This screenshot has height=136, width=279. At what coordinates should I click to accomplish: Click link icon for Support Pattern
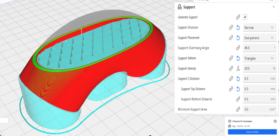point(231,58)
